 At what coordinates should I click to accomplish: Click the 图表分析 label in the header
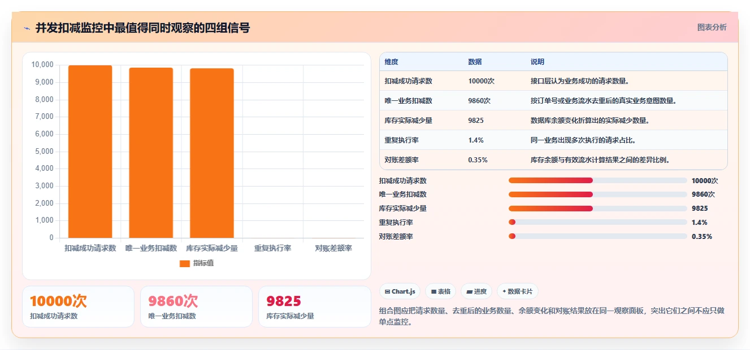(x=712, y=27)
